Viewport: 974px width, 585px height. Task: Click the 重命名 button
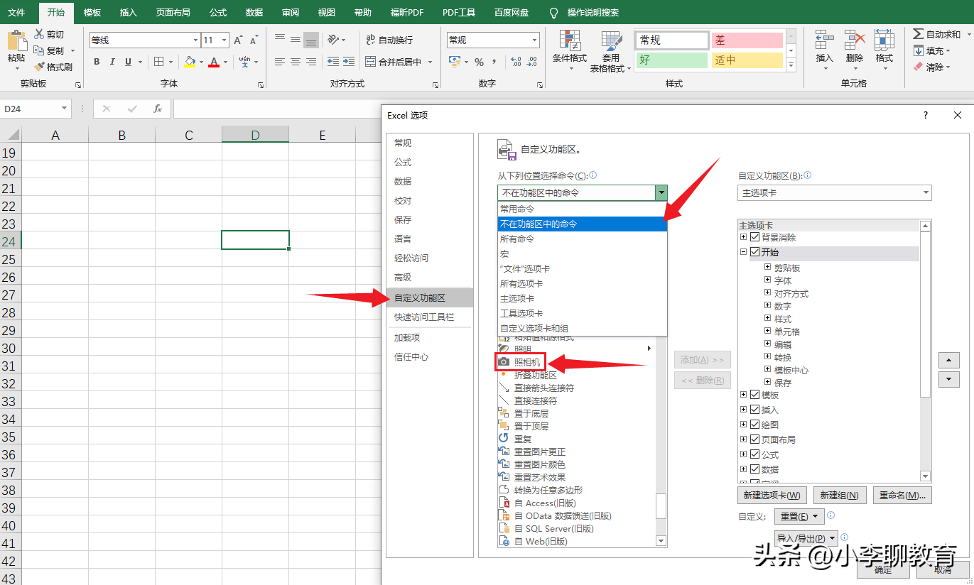902,495
